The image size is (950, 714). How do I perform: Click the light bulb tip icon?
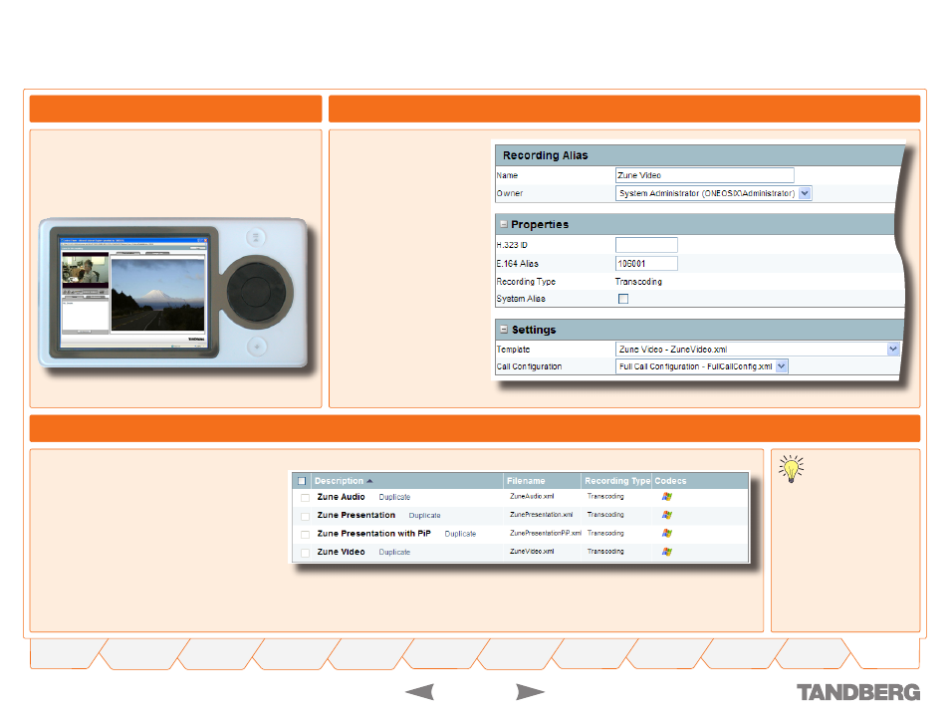(791, 468)
